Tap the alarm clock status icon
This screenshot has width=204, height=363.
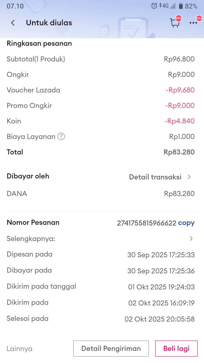click(x=154, y=6)
